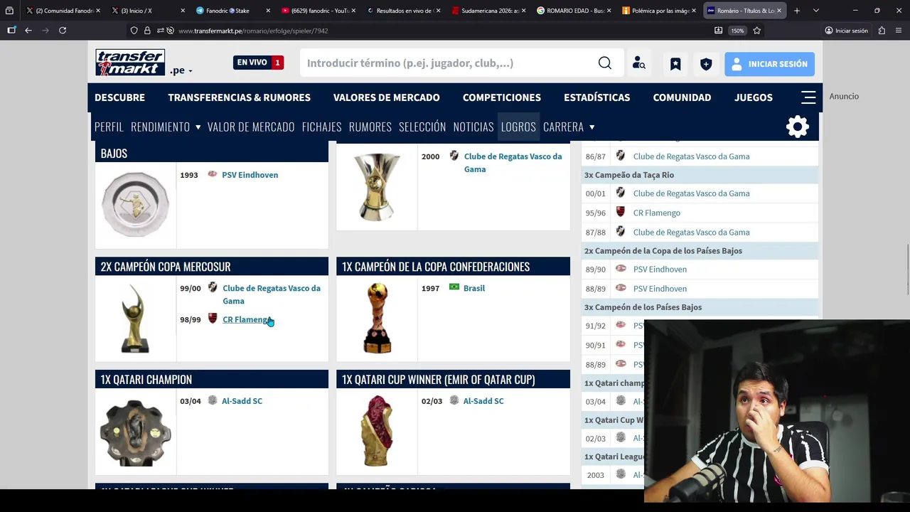Click the INICIAR SESIÓN button
Screen dimensions: 910x512
point(769,64)
